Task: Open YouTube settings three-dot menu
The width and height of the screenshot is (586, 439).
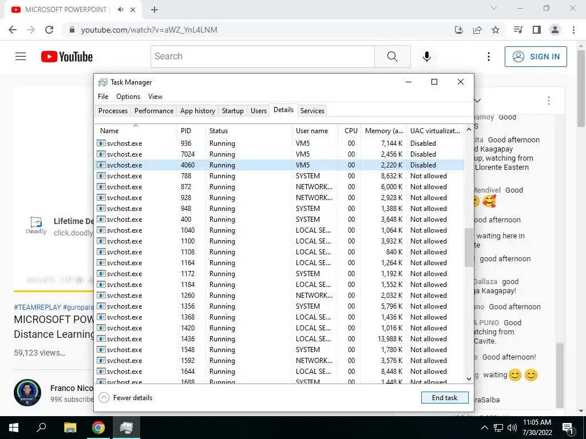Action: [489, 57]
